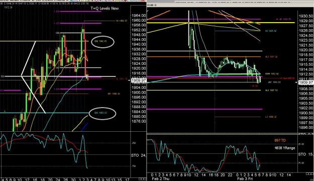This screenshot has height=181, width=314.
Task: Select 1905.00 on right chart price axis
Action: [x=306, y=98]
